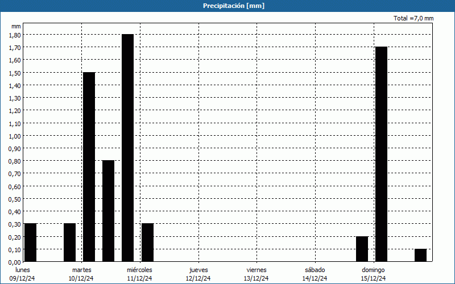Click the 1,50 axis value
Screen dimensions: 455x284
[x=15, y=73]
